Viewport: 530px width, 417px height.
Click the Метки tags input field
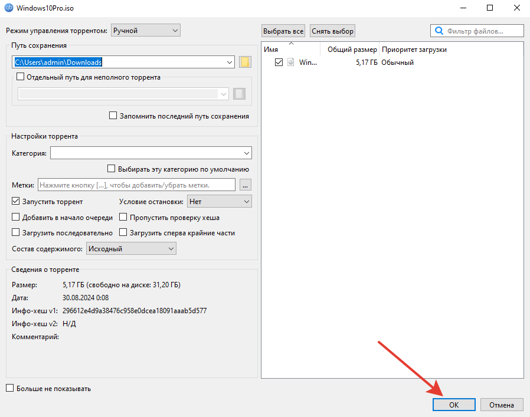(x=136, y=185)
